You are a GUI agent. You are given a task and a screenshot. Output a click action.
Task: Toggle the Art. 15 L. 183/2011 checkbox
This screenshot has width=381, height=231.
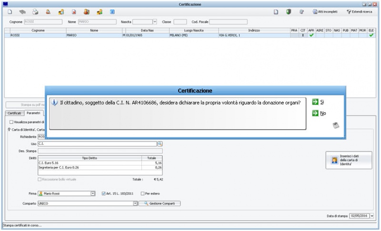coord(104,193)
